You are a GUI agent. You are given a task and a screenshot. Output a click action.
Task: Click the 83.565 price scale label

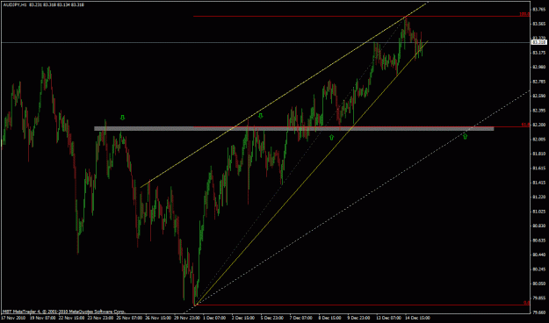point(539,24)
